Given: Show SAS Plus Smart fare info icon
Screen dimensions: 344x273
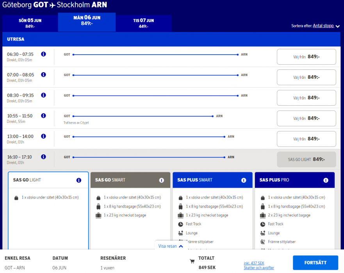Looking at the screenshot, I should point(244,180).
